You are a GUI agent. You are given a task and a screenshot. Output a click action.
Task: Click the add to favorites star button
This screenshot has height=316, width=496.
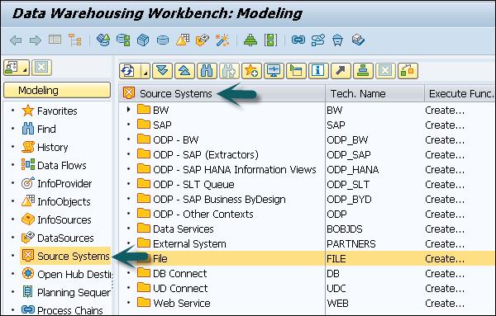click(251, 71)
